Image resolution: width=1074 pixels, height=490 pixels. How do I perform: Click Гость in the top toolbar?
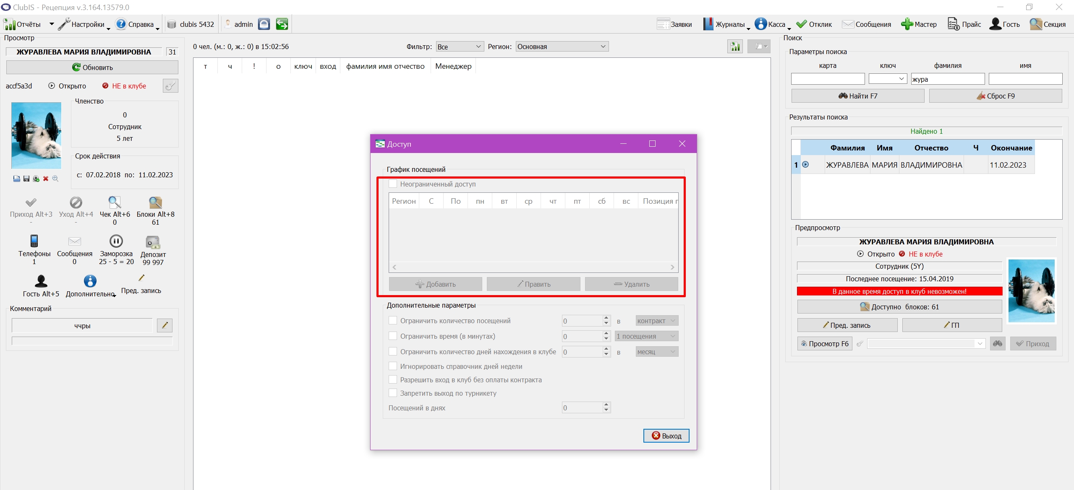point(1004,24)
